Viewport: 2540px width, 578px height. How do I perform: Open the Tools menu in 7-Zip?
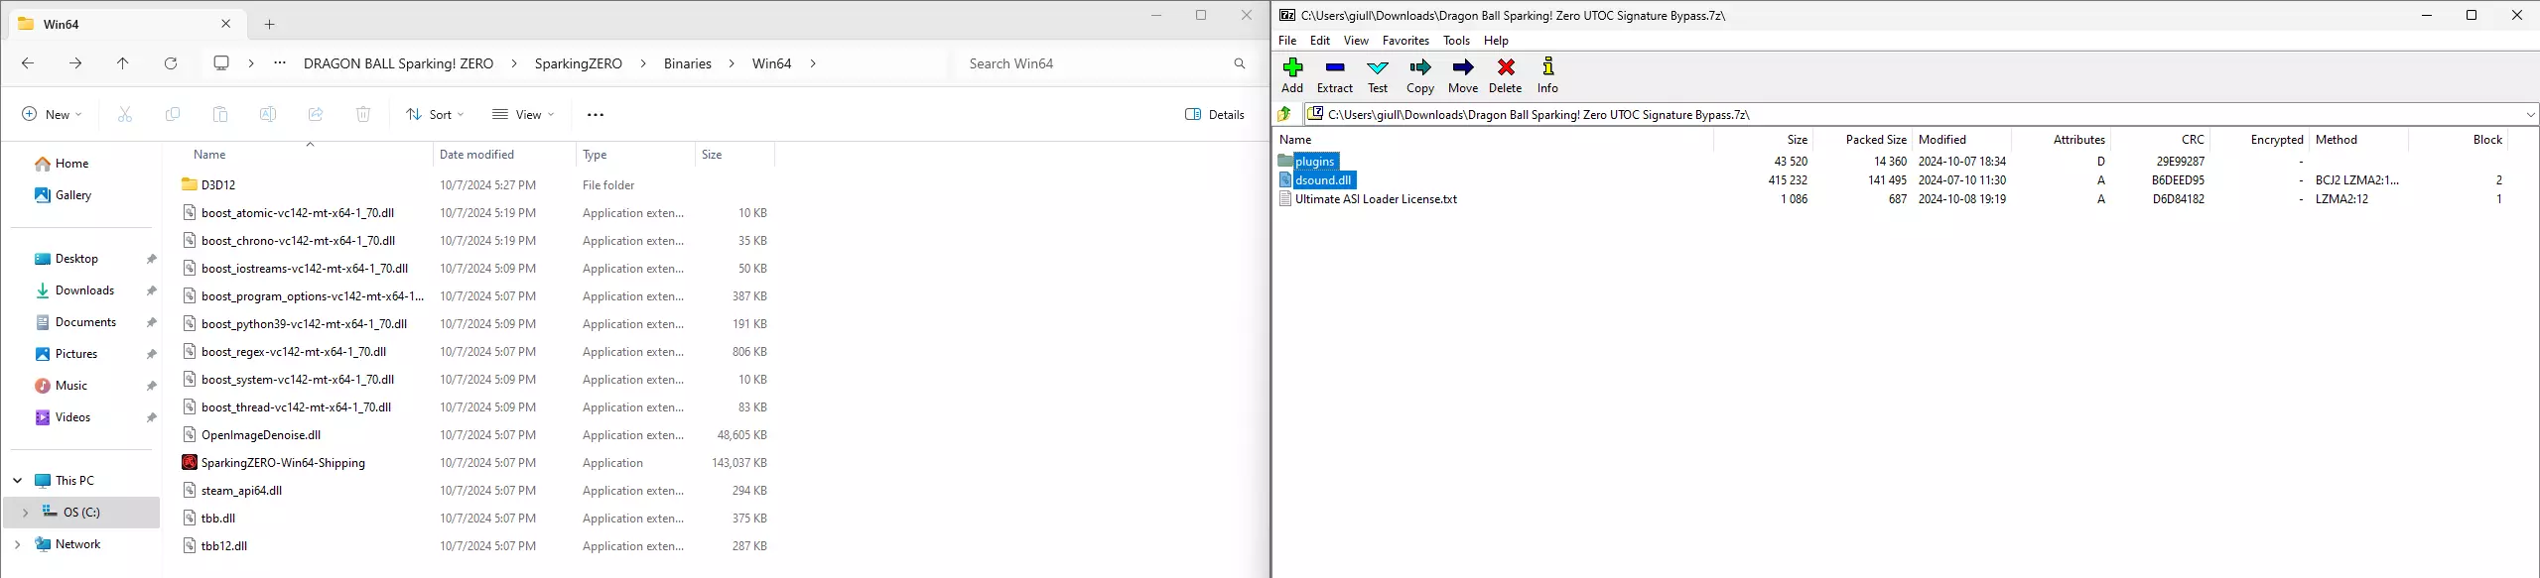tap(1456, 41)
